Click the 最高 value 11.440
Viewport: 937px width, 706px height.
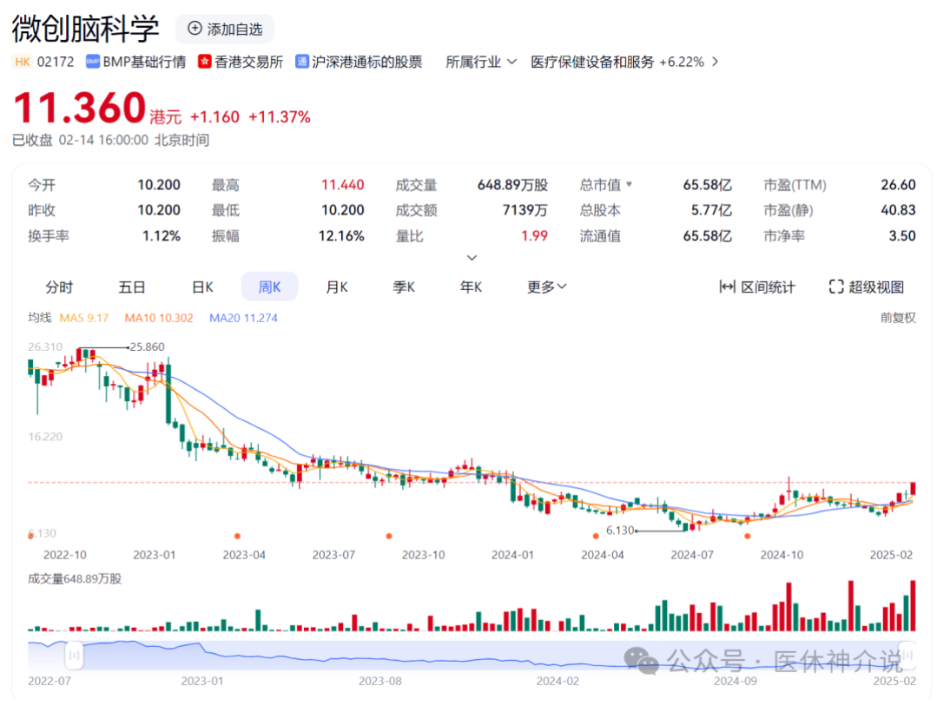342,185
